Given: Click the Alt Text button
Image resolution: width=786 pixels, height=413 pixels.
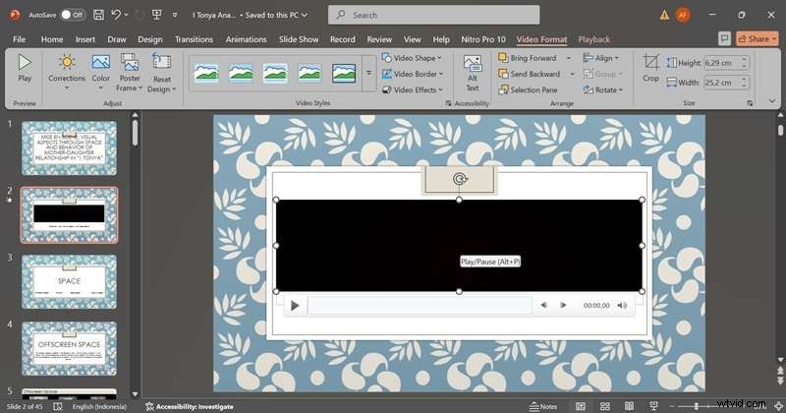Looking at the screenshot, I should (473, 74).
